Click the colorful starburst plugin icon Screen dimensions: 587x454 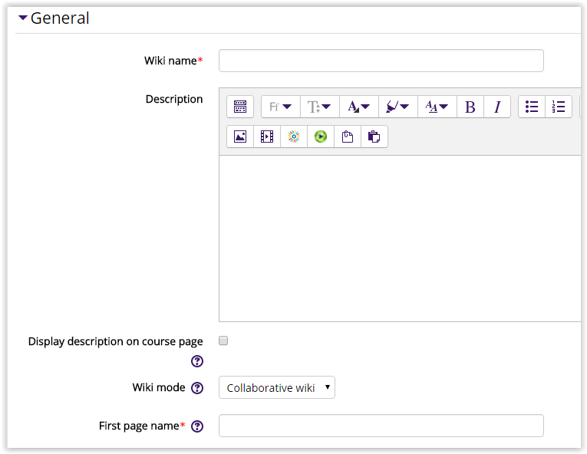coord(294,137)
